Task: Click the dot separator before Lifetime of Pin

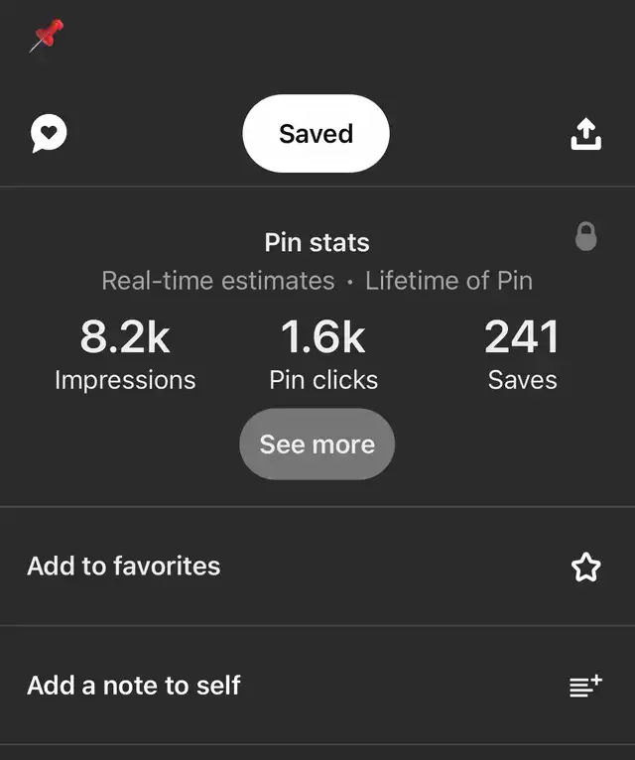Action: [350, 282]
